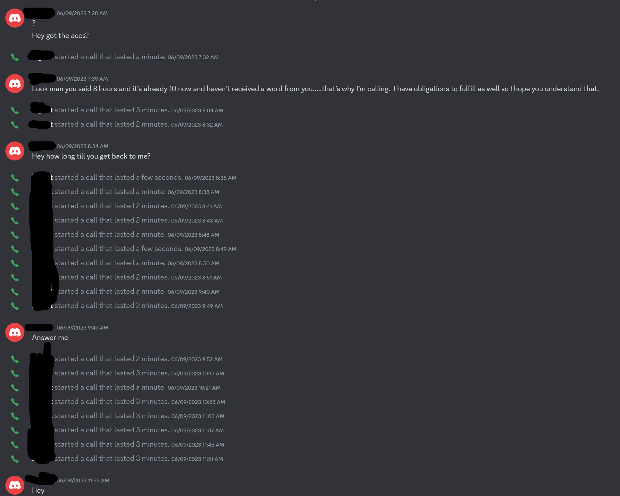
Task: Click the 11:56 AM timestamp near the bottom
Action: pos(83,480)
